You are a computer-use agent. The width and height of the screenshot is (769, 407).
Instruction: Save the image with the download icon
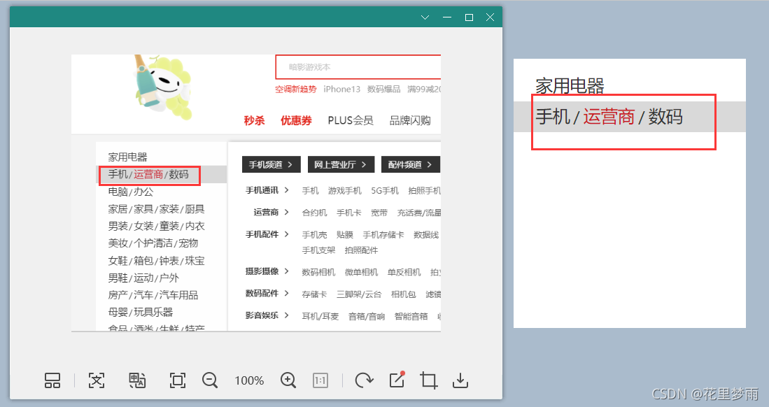click(x=460, y=380)
